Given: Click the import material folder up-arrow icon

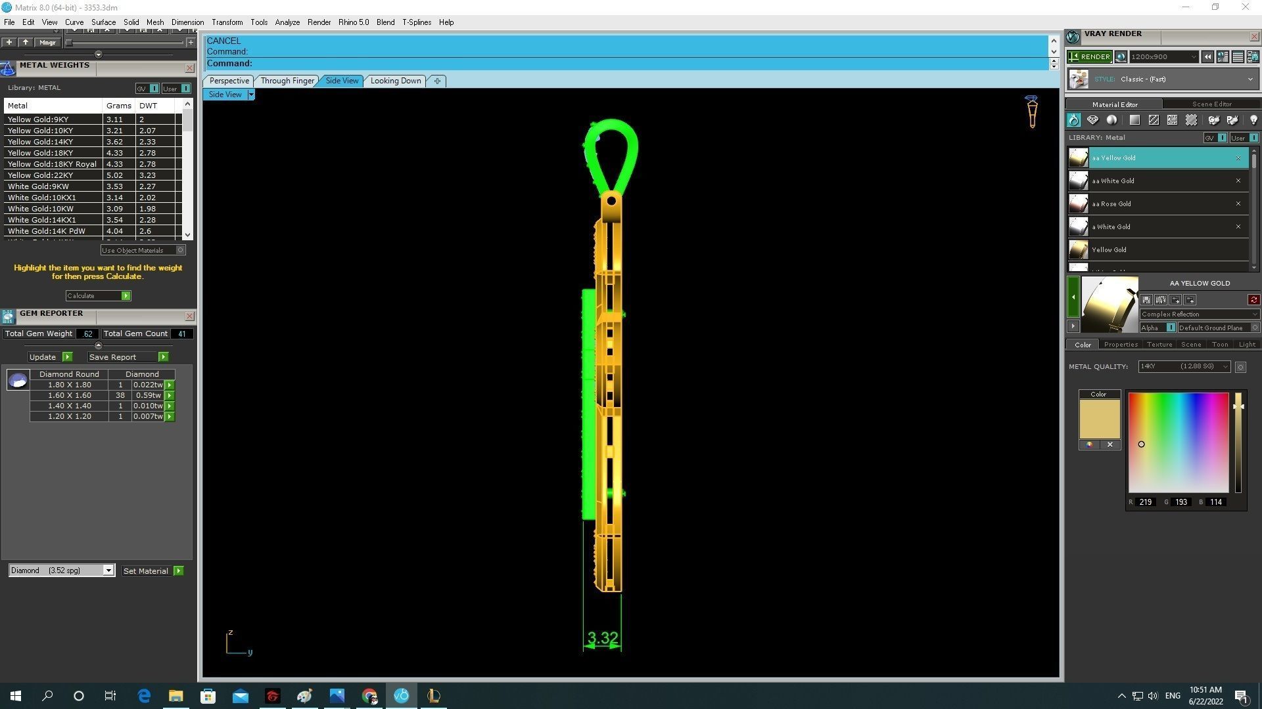Looking at the screenshot, I should tap(1190, 300).
